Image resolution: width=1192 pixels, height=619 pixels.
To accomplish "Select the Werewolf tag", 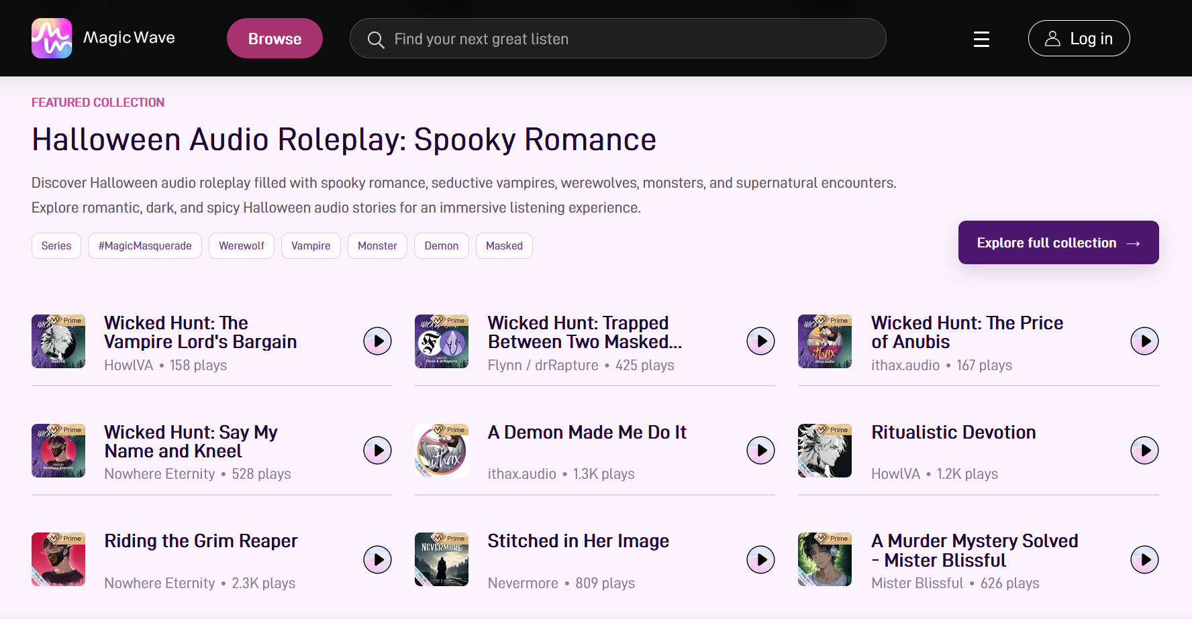I will [242, 245].
